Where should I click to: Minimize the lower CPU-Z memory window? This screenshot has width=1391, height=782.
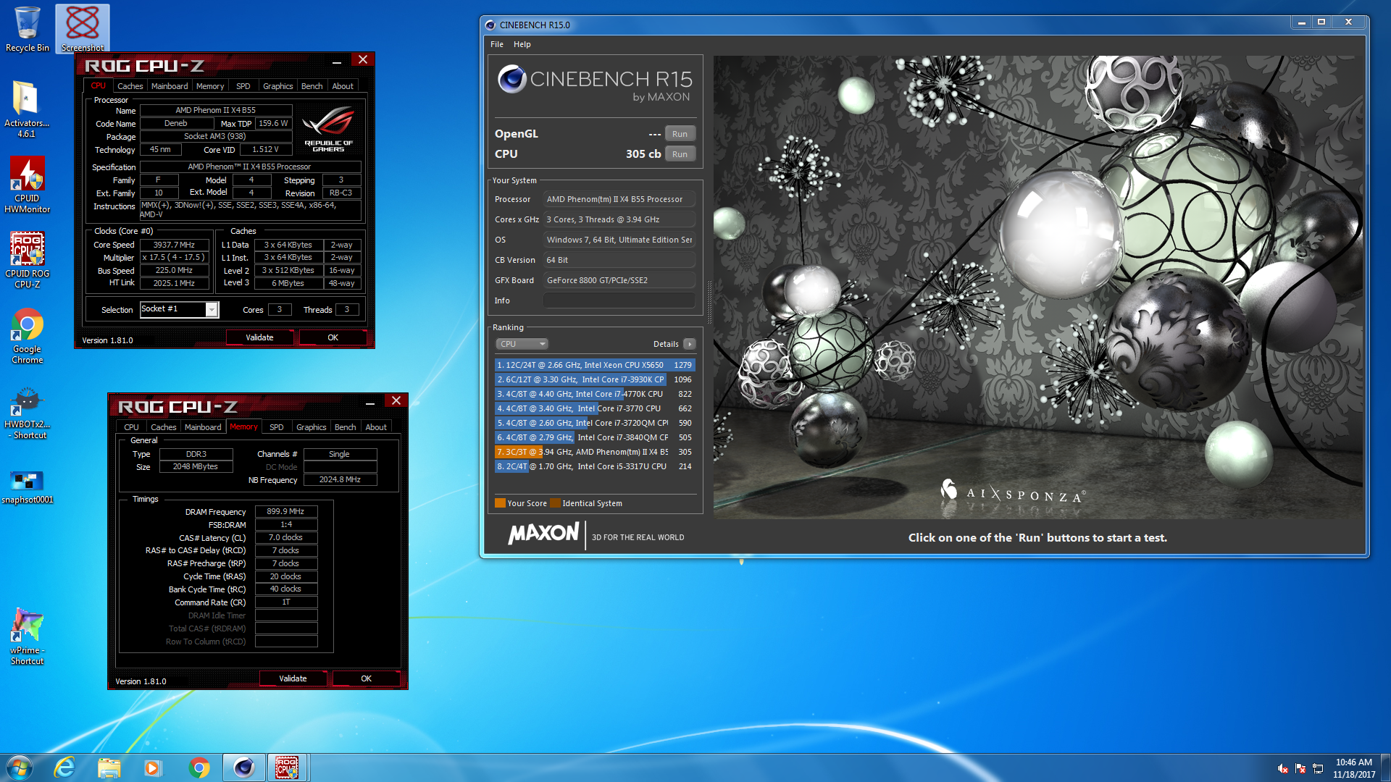tap(370, 403)
